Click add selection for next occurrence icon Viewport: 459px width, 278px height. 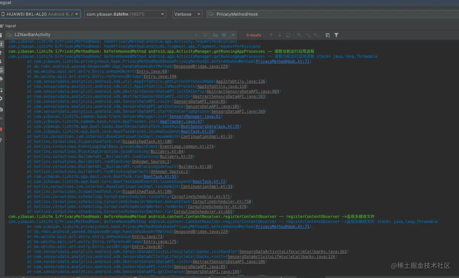coord(299,35)
